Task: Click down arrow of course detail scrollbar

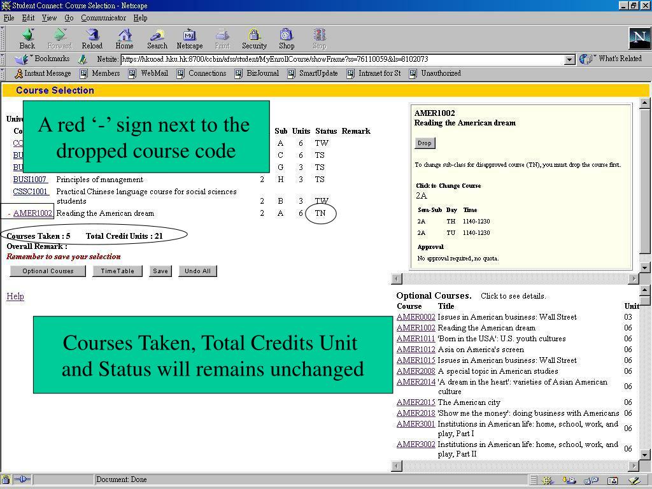Action: pyautogui.click(x=644, y=267)
